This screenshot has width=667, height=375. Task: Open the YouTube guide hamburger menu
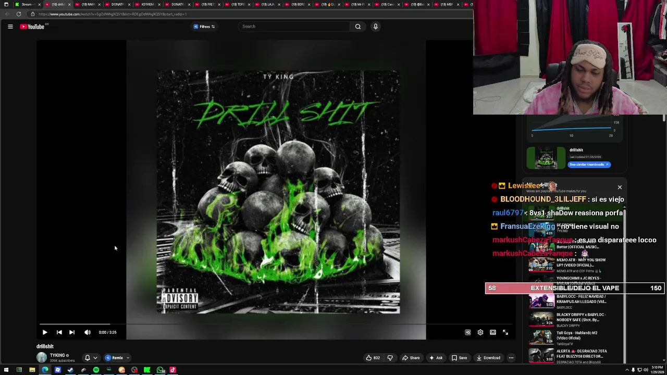coord(10,27)
